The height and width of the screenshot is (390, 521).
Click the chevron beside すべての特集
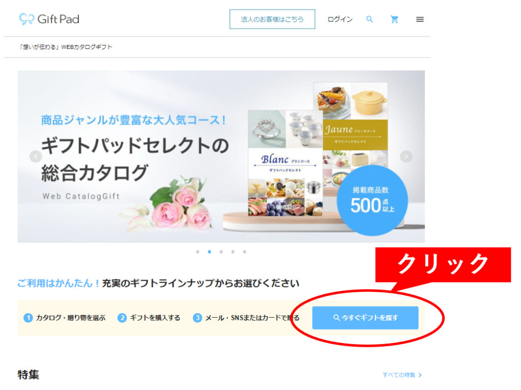(420, 375)
